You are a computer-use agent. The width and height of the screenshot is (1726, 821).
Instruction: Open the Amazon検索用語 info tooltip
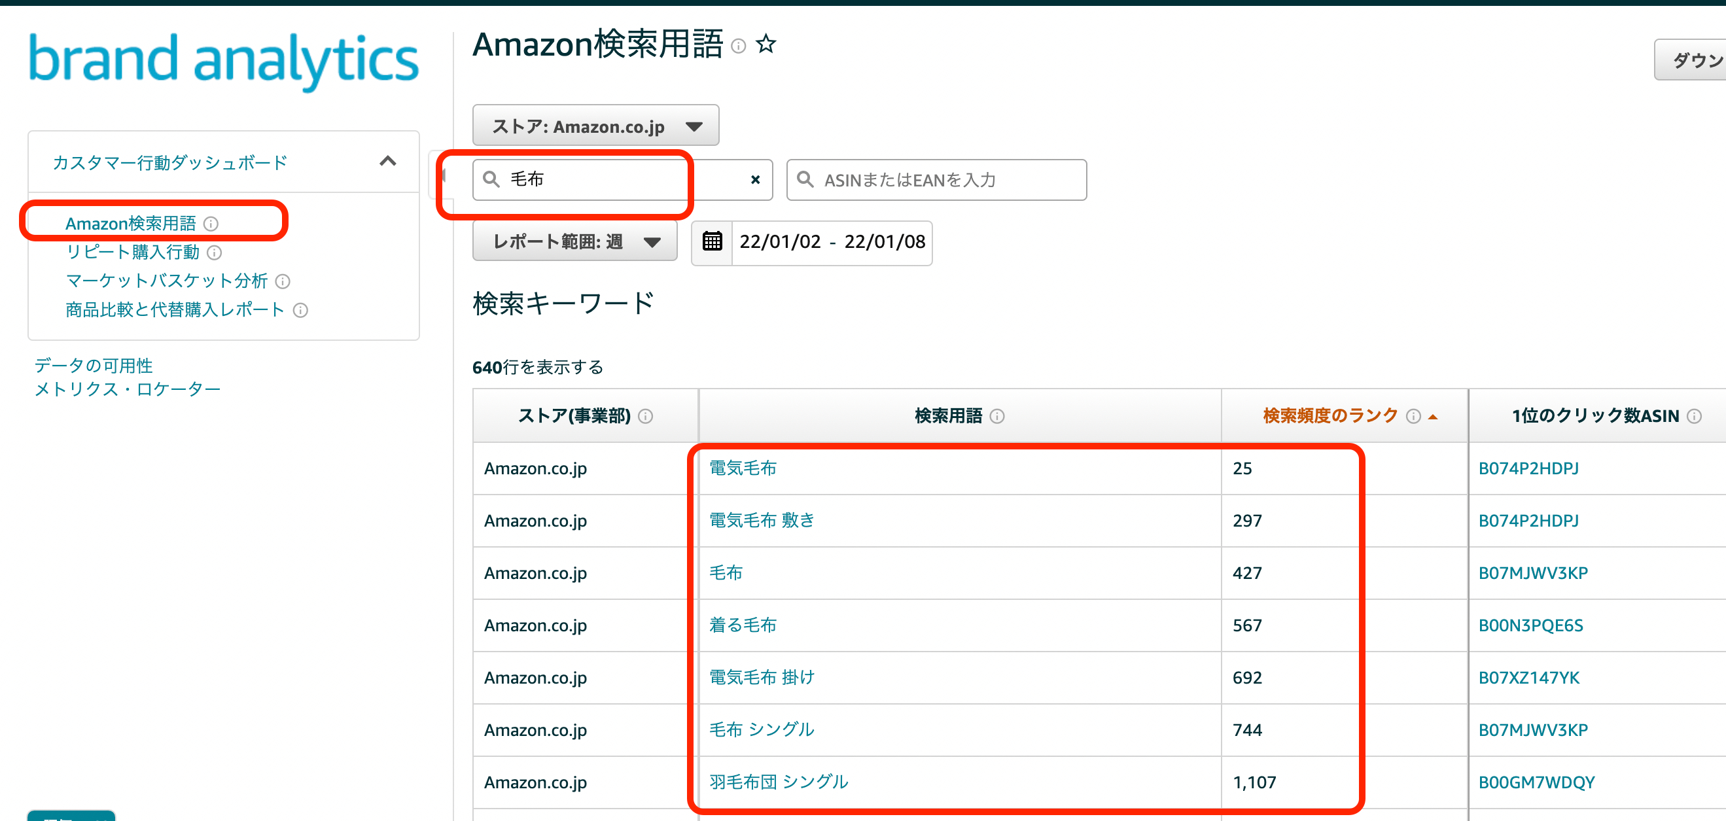(x=739, y=47)
